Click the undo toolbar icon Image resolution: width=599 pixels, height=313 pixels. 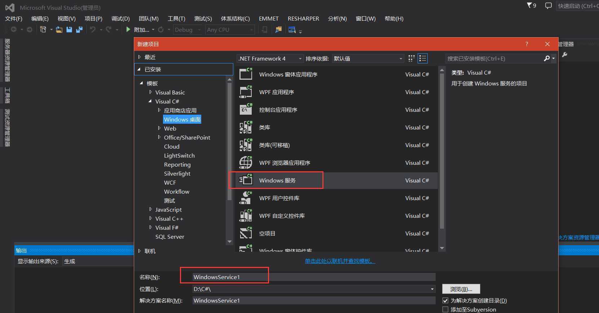tap(93, 30)
